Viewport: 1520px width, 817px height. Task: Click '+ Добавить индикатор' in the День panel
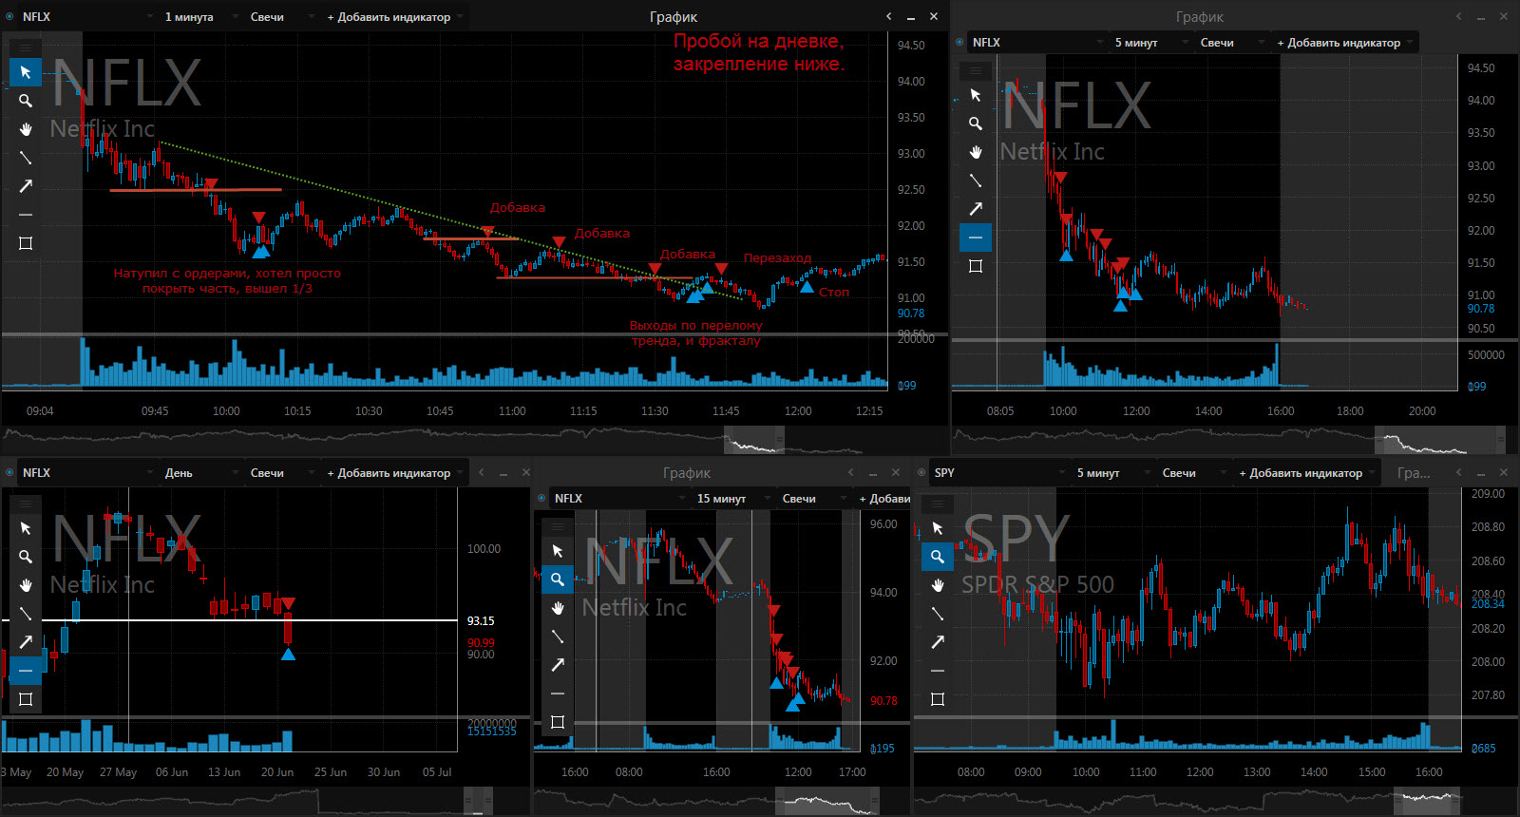click(393, 473)
